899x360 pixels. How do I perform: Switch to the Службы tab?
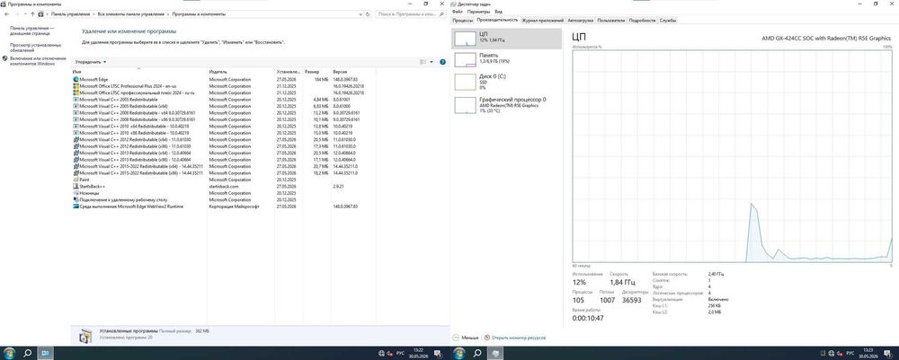click(x=668, y=20)
